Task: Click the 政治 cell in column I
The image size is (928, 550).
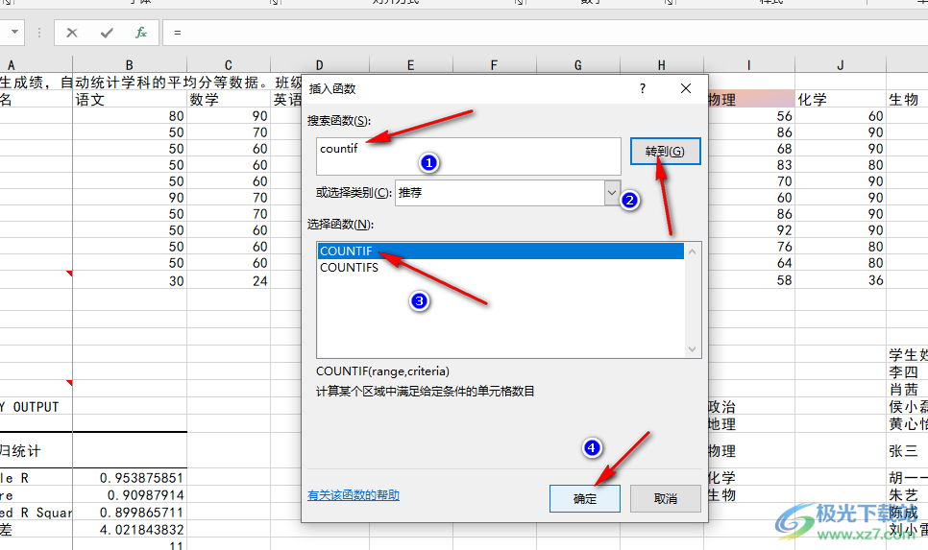Action: (x=750, y=406)
